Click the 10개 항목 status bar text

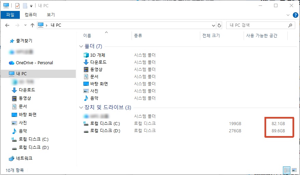[x=15, y=170]
